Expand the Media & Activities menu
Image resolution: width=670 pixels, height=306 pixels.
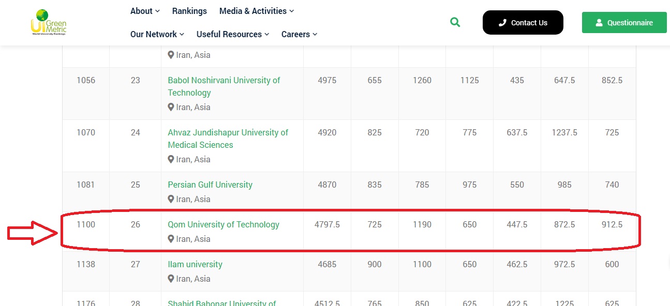point(256,11)
